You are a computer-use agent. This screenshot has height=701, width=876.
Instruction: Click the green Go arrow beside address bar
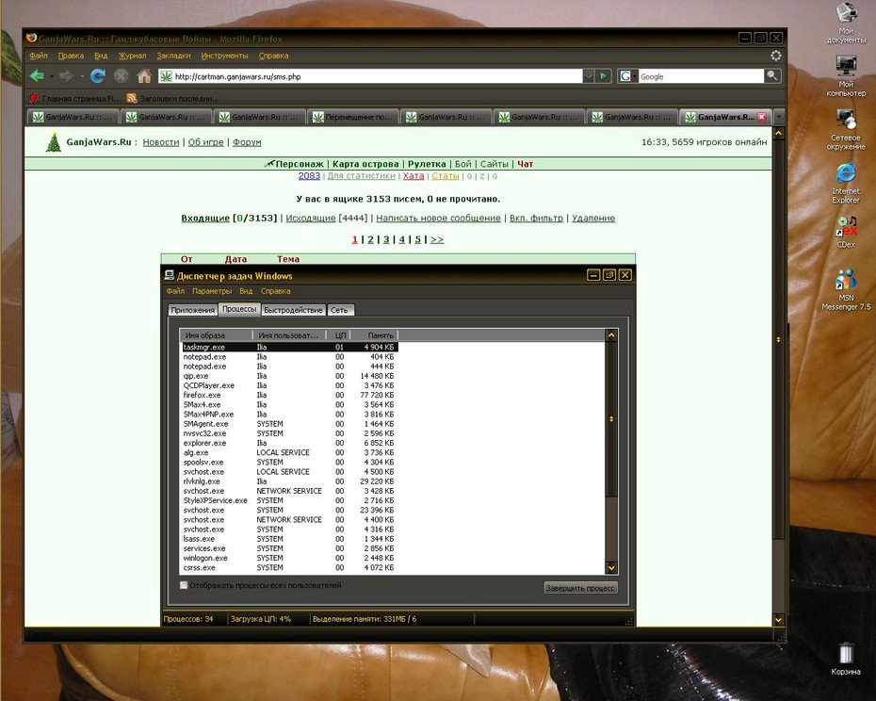(603, 76)
